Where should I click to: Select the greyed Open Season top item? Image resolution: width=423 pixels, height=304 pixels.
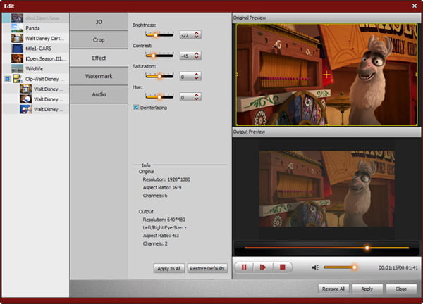coord(36,18)
